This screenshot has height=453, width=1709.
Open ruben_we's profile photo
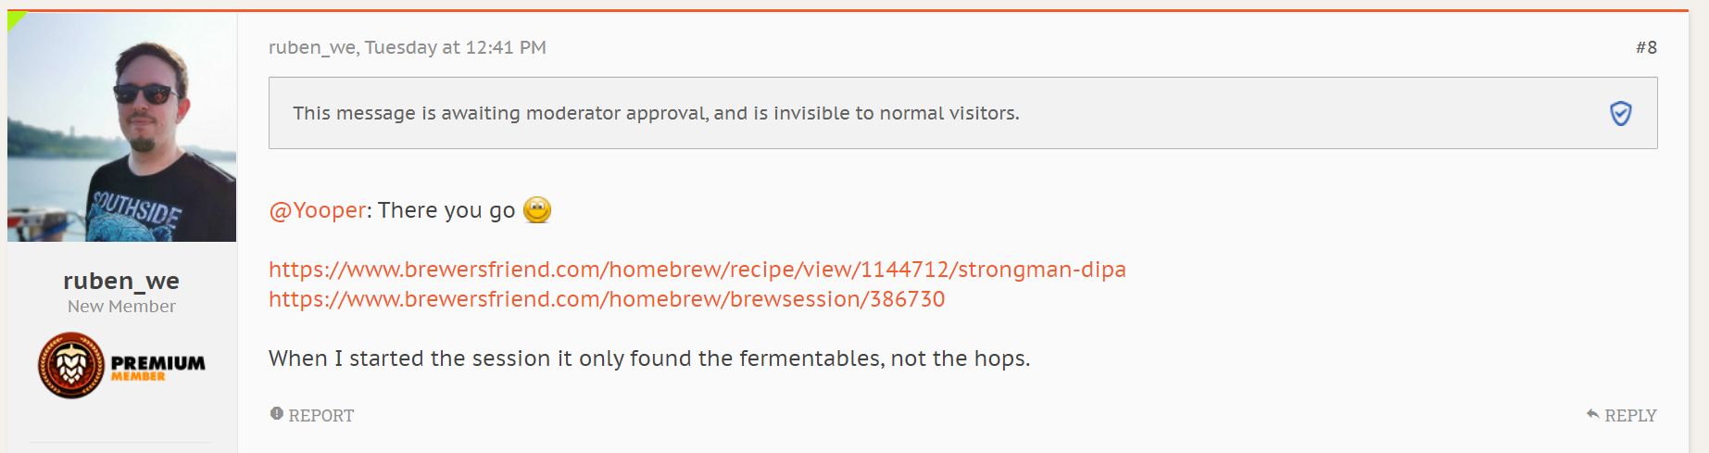click(121, 127)
